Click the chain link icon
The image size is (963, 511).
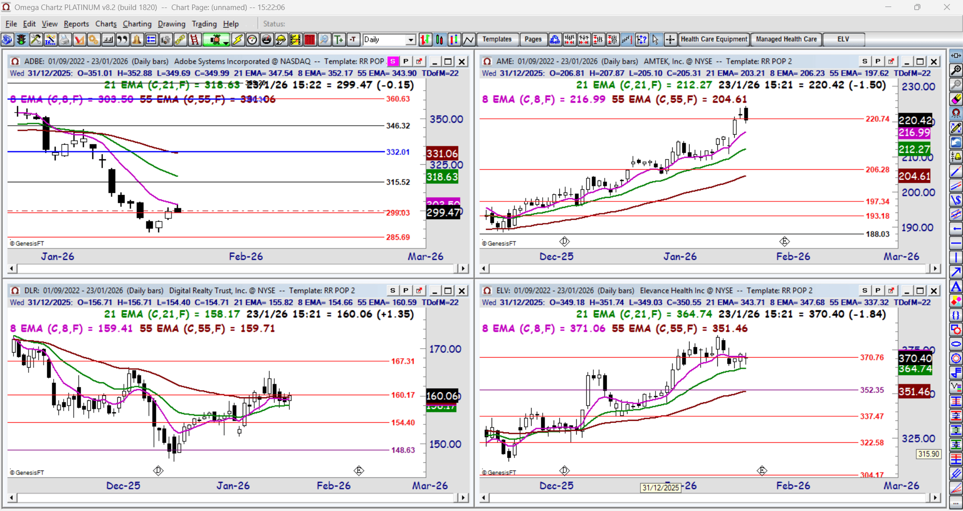point(180,40)
